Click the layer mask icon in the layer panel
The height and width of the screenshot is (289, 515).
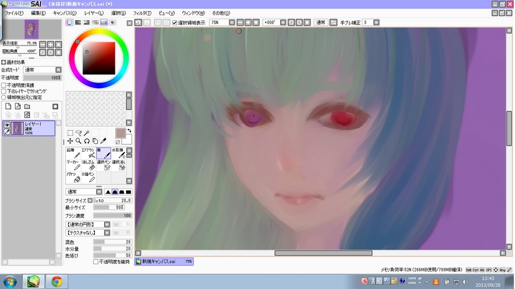coord(55,106)
